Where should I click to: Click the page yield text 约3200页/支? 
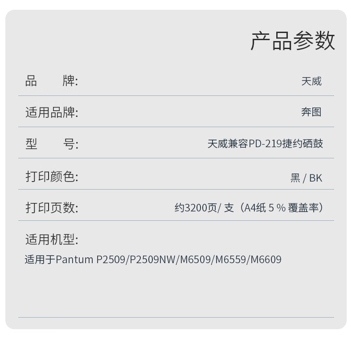205,207
